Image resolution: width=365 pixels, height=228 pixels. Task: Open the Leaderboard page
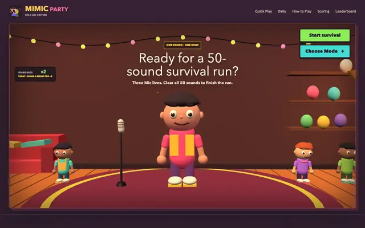(x=346, y=11)
